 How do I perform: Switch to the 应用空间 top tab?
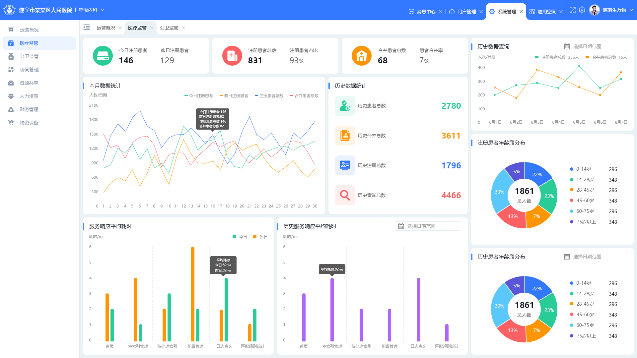coord(546,12)
